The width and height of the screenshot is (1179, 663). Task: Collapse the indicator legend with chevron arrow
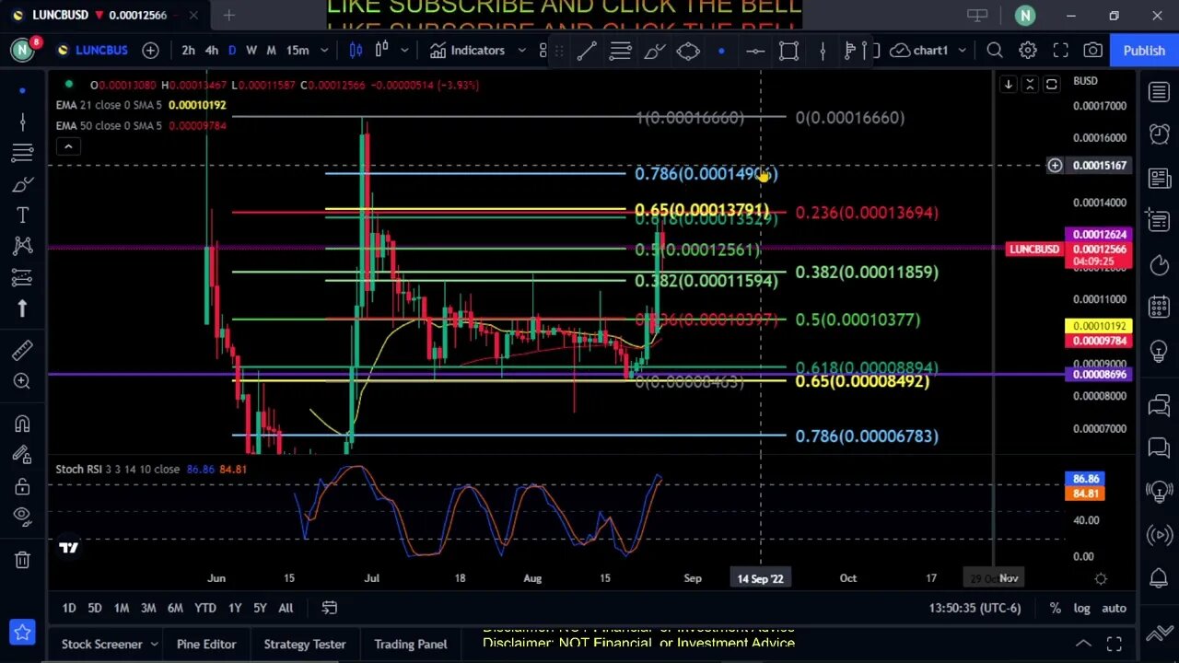point(67,146)
